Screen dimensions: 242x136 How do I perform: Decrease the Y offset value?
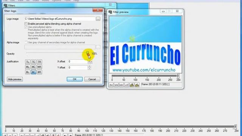coord(89,69)
